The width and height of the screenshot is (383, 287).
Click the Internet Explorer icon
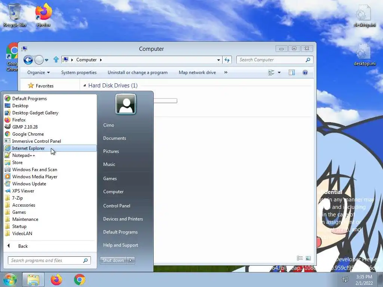tap(7, 148)
